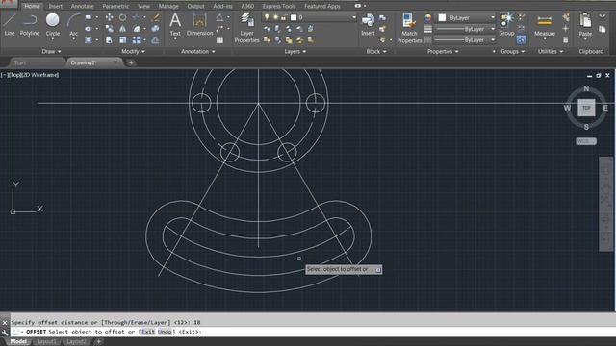Expand the Utilities panel

550,51
